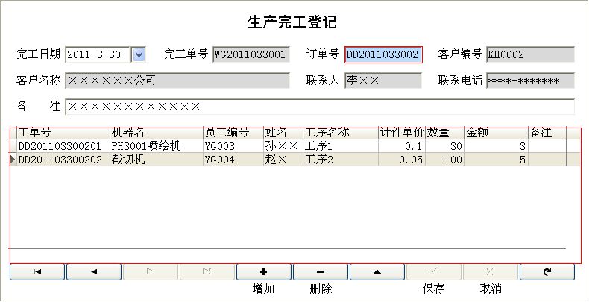Go to first record navigator button
Image resolution: width=589 pixels, height=302 pixels.
click(37, 272)
